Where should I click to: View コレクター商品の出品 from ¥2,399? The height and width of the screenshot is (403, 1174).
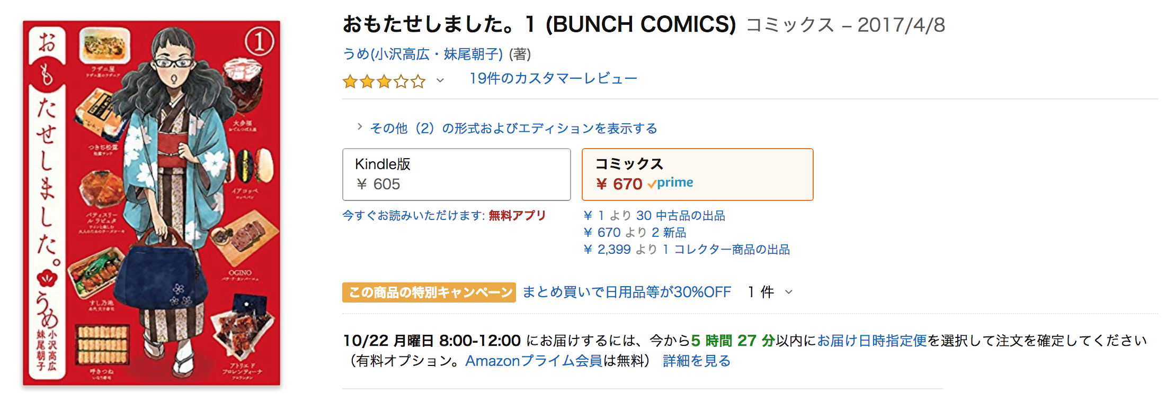pyautogui.click(x=687, y=250)
